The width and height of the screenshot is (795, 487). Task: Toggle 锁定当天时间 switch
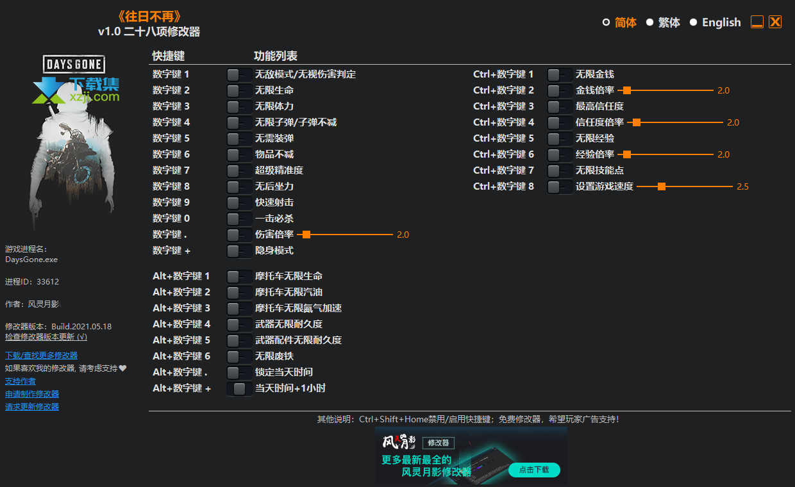[x=240, y=372]
